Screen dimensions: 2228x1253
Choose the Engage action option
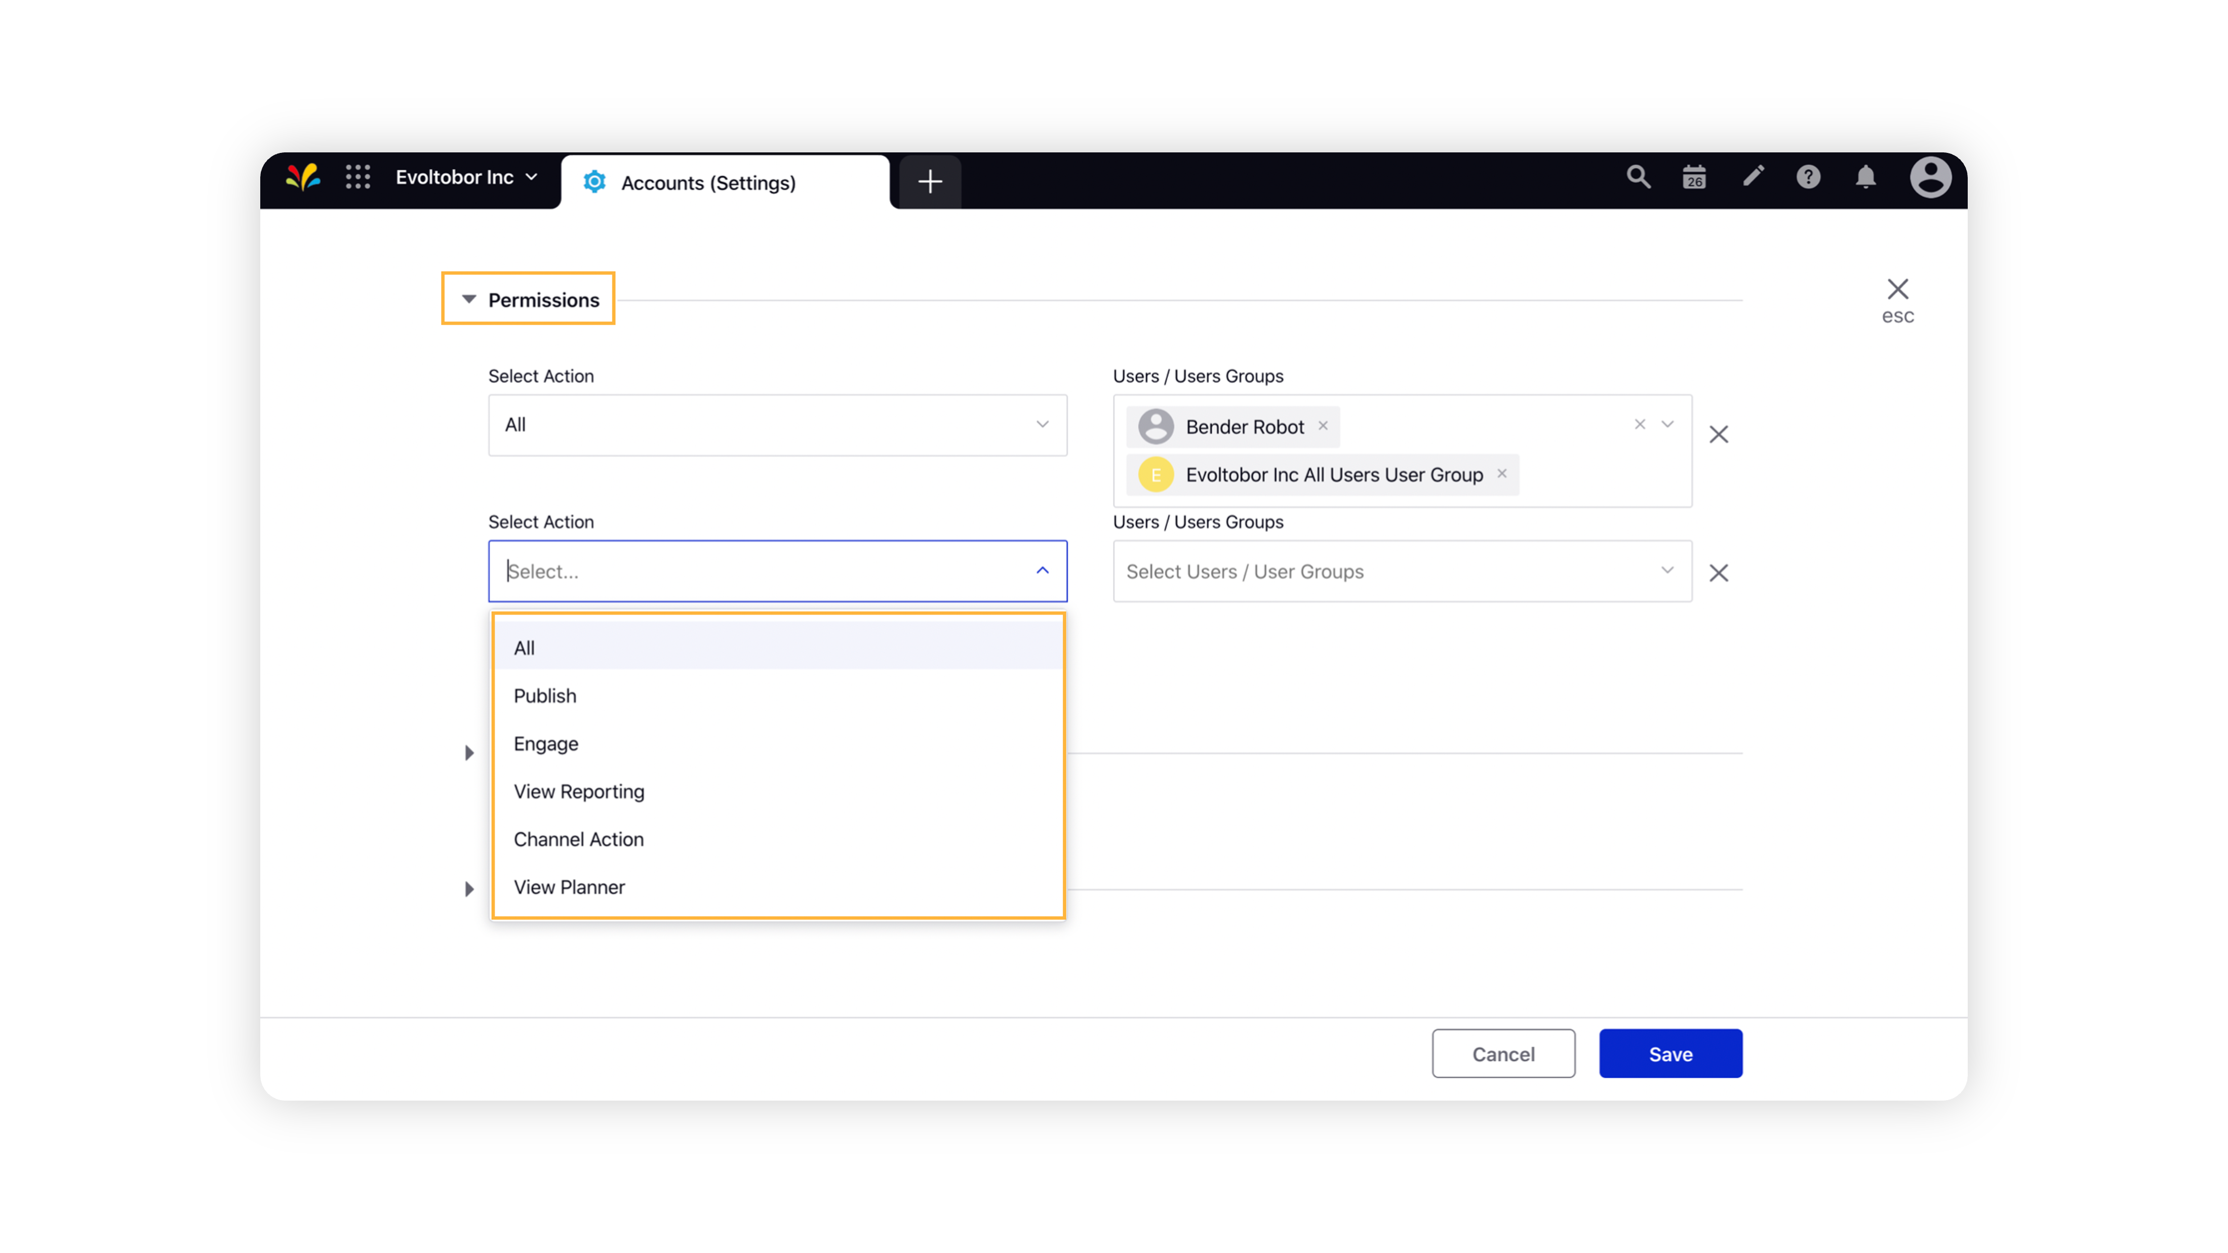click(x=778, y=744)
